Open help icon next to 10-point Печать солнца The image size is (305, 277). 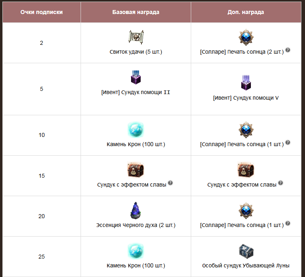288,143
